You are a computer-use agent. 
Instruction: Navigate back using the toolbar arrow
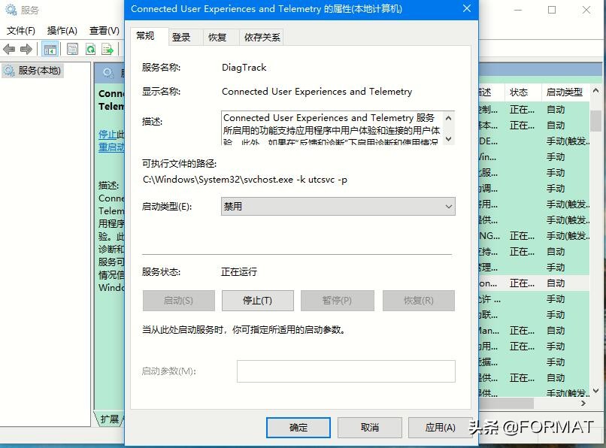pos(9,49)
